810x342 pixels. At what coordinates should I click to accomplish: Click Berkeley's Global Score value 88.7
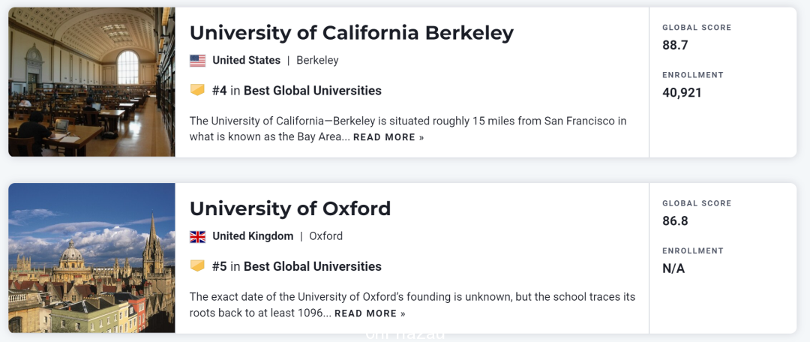(675, 46)
